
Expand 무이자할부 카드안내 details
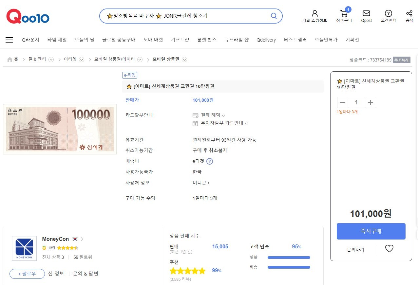(246, 123)
